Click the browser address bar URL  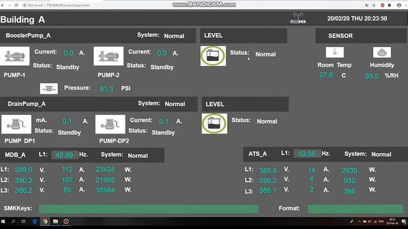(x=68, y=5)
